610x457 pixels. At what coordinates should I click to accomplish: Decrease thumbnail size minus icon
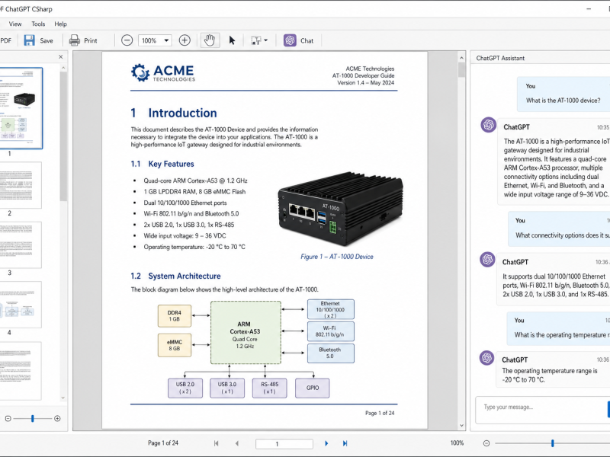pos(8,418)
